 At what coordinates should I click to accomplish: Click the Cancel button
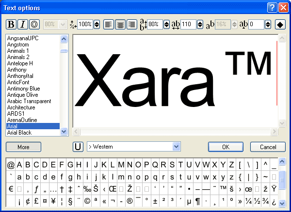268,147
